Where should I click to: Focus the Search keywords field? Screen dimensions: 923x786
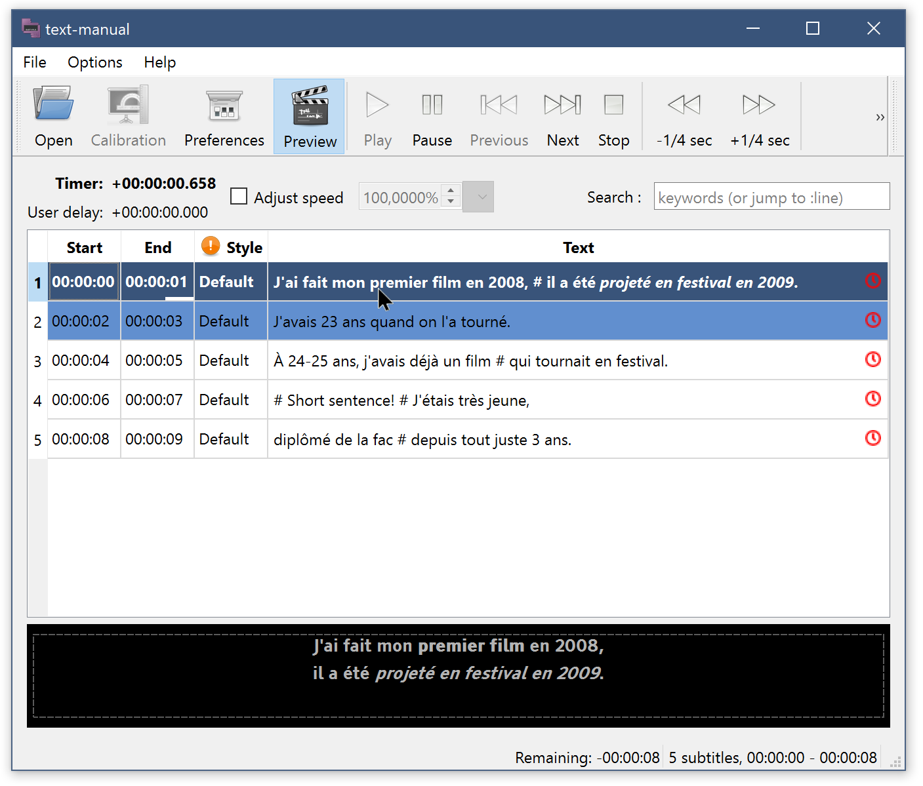click(x=771, y=197)
